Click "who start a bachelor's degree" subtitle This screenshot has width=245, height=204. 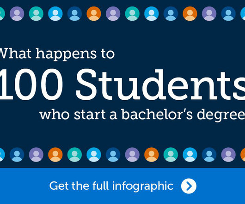[142, 115]
